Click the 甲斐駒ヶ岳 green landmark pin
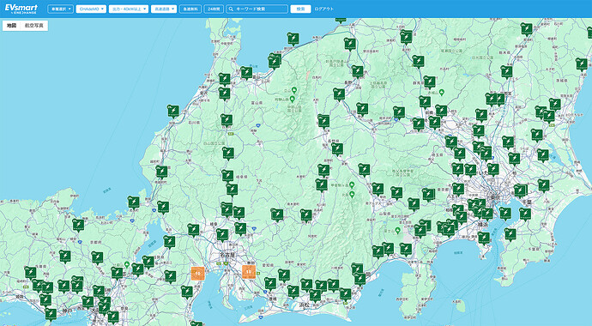The width and height of the screenshot is (592, 326). click(x=352, y=185)
